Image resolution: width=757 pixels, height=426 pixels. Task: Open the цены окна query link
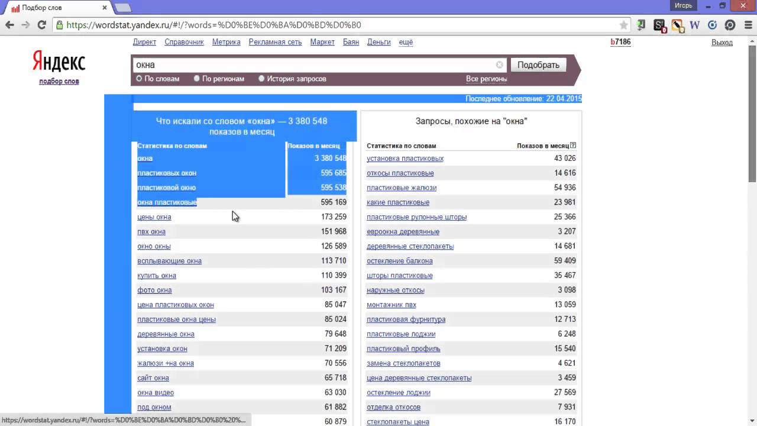154,217
